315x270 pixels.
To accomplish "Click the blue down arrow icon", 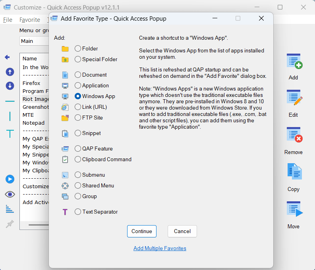I will coord(10,86).
